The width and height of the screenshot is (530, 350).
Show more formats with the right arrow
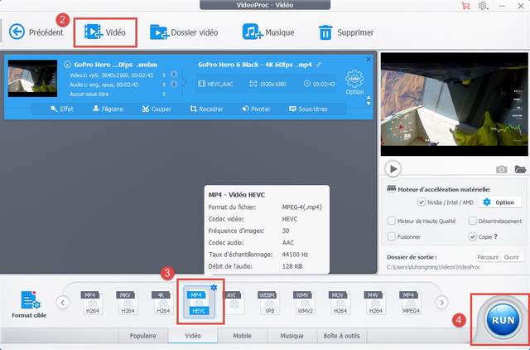click(441, 302)
